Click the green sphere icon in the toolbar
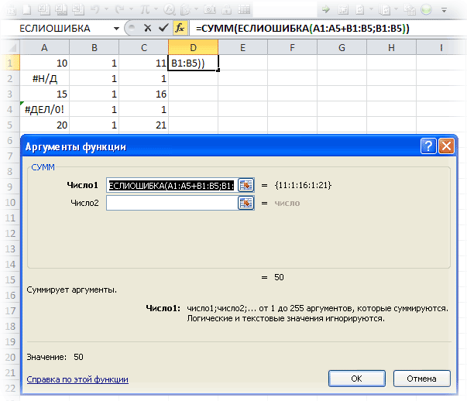Image resolution: width=467 pixels, height=401 pixels. click(426, 9)
